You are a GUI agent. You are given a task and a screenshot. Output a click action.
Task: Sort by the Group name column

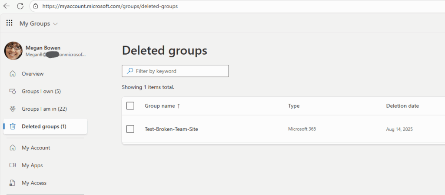[159, 106]
